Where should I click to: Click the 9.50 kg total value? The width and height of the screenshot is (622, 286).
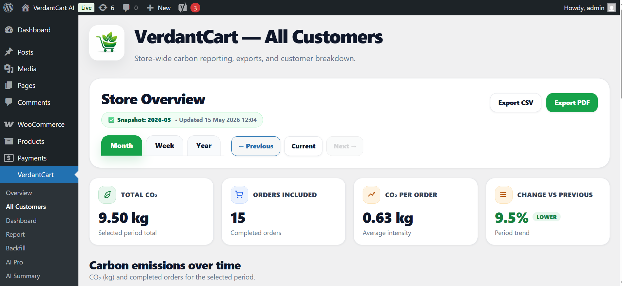coord(123,218)
